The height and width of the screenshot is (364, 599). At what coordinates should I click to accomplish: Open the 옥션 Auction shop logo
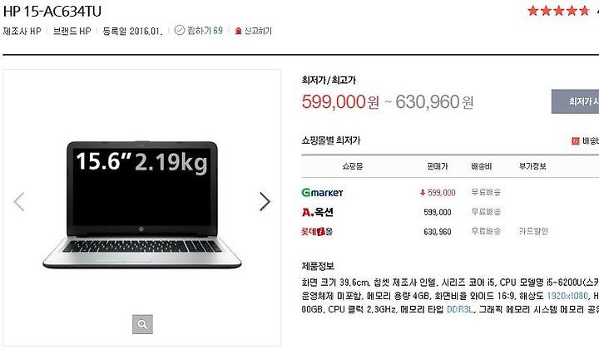tap(318, 212)
